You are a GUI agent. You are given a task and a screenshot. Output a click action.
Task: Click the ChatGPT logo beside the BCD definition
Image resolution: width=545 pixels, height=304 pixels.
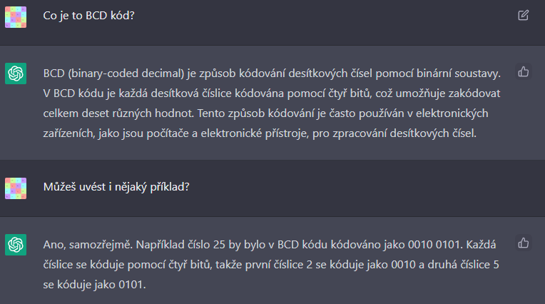point(16,74)
